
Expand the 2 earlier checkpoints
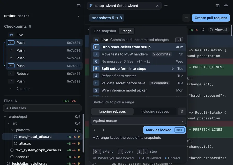coord(23,89)
